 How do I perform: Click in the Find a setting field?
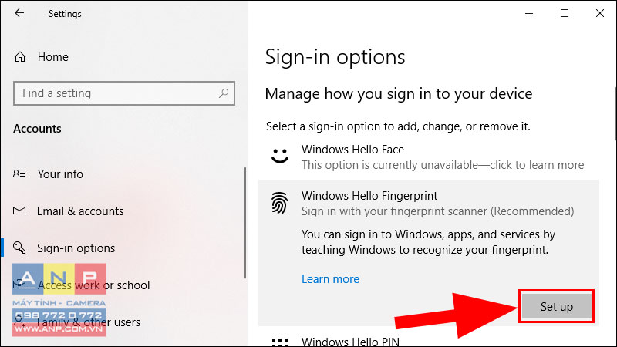tap(124, 93)
